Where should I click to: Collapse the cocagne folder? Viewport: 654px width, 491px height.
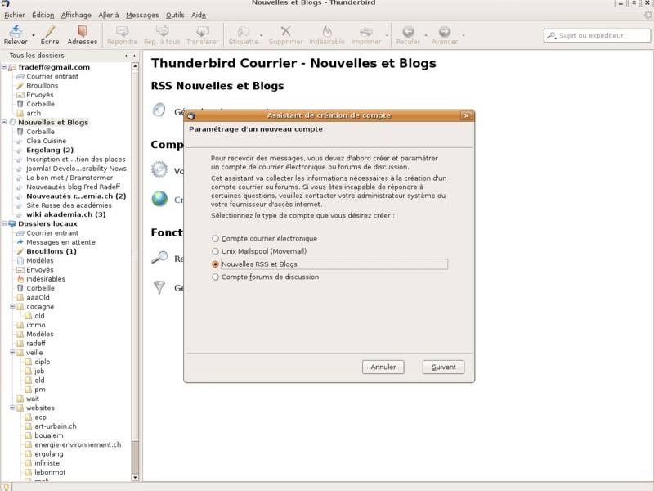tap(12, 306)
